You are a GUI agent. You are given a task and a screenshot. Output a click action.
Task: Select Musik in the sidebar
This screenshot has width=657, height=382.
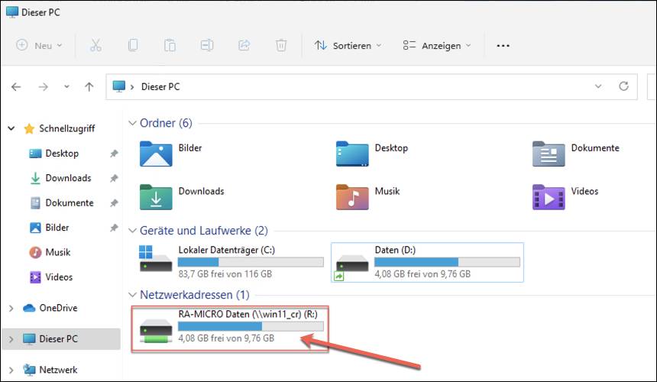click(50, 252)
